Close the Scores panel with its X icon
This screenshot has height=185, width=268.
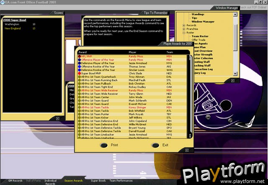click(58, 118)
